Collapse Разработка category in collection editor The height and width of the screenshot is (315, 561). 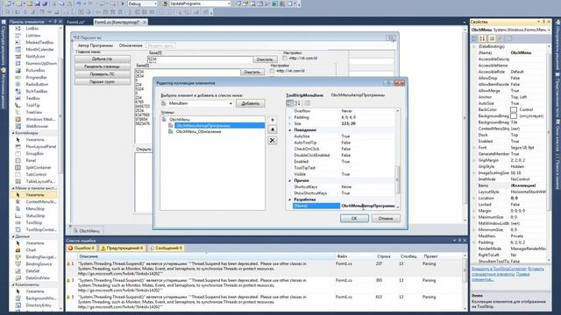tap(290, 199)
